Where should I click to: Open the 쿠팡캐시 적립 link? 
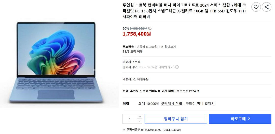click(172, 104)
